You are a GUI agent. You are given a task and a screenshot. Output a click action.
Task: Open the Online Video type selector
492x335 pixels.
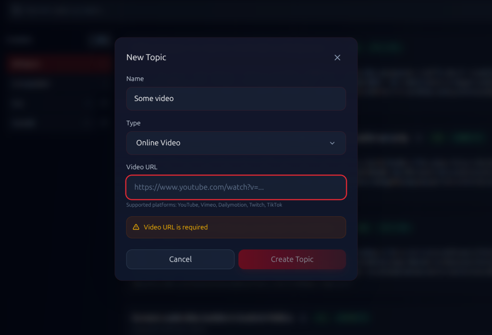pos(235,143)
